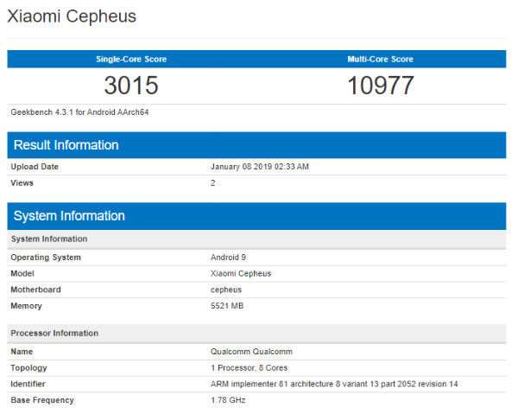Select the Upload Date value January 08 2019
This screenshot has height=414, width=518.
(x=260, y=167)
